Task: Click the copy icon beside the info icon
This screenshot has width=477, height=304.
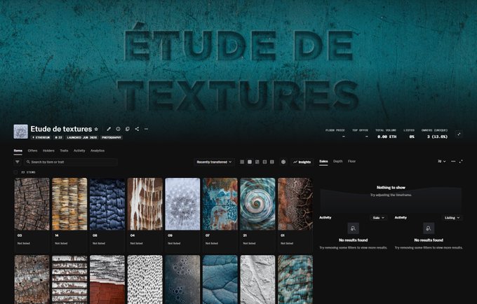Action: (x=128, y=129)
